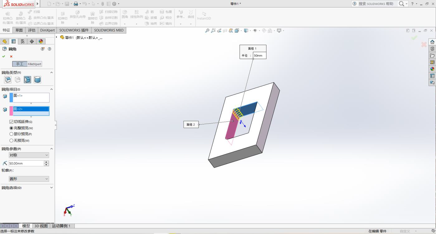Select the constant size fillet type icon
This screenshot has width=436, height=234.
click(8, 80)
